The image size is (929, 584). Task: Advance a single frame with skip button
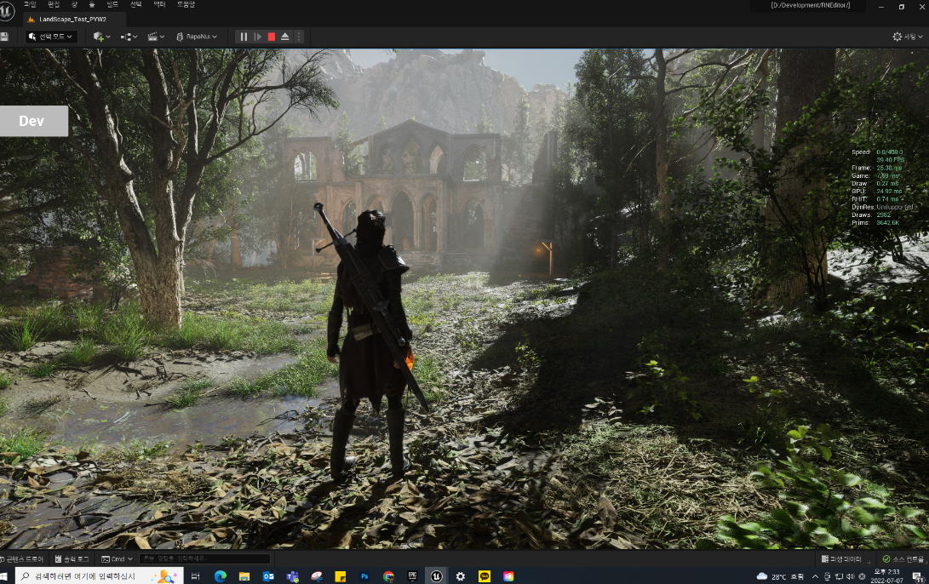tap(257, 37)
